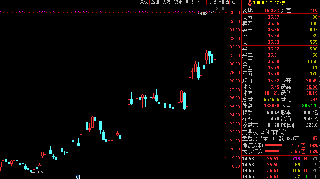Click the 大宗流入 red flow bar
The image size is (320, 179).
click(x=272, y=151)
